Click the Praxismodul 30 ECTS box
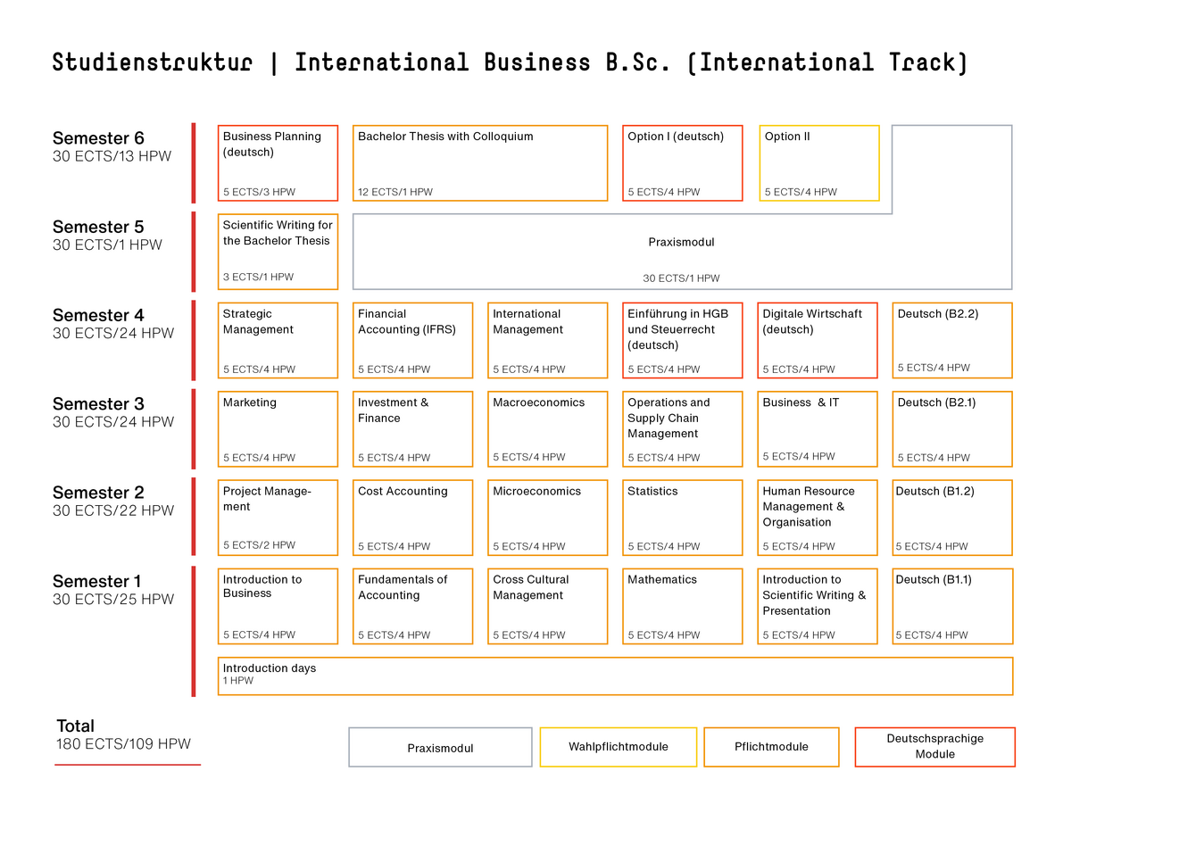This screenshot has width=1196, height=846. (682, 252)
